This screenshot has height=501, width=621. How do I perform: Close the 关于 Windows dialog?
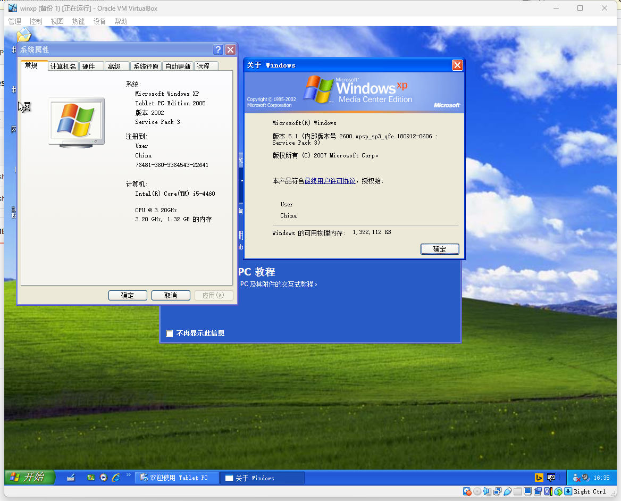457,65
